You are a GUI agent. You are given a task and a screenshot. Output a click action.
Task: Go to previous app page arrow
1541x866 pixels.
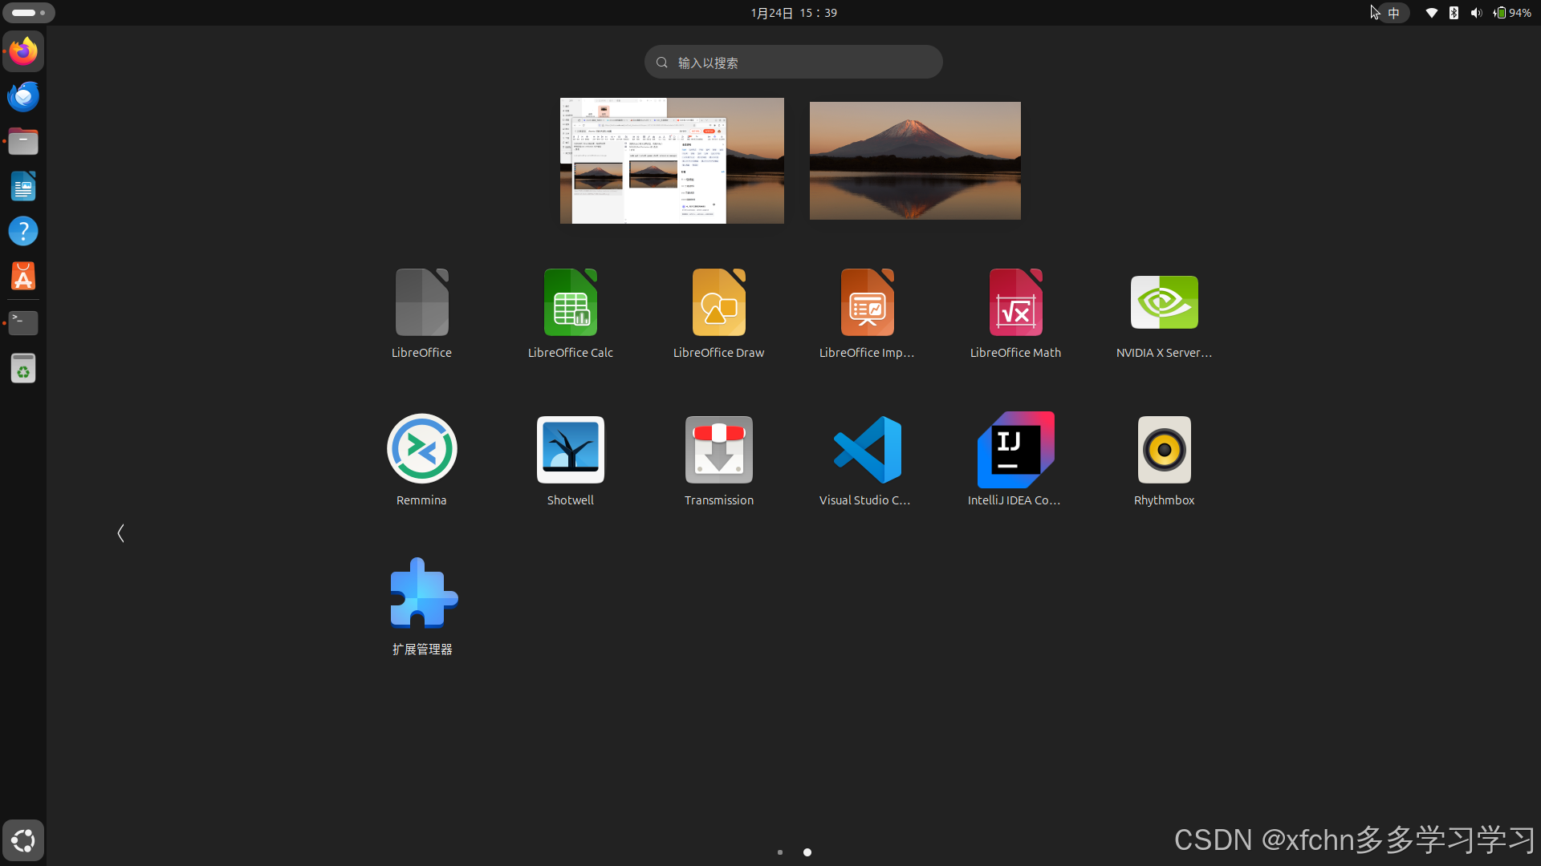[x=120, y=533]
